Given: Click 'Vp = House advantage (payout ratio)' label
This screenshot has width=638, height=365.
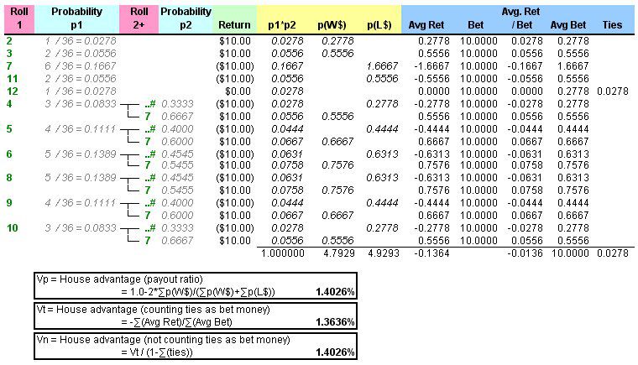Looking at the screenshot, I should pos(119,279).
